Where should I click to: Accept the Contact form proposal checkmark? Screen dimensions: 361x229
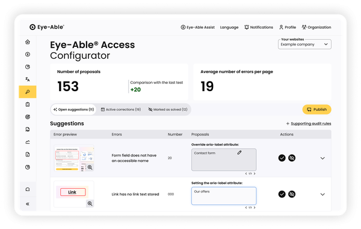click(x=282, y=158)
